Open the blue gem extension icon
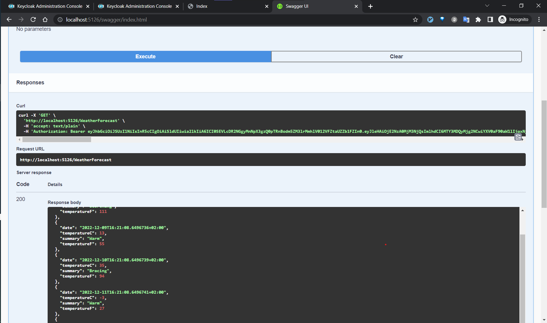547x323 pixels. point(442,19)
